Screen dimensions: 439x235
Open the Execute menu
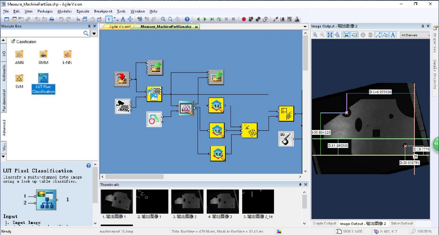click(83, 11)
